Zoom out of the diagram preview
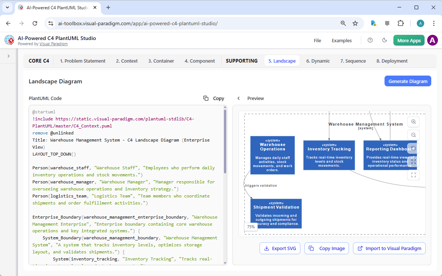Image resolution: width=442 pixels, height=276 pixels. click(413, 135)
